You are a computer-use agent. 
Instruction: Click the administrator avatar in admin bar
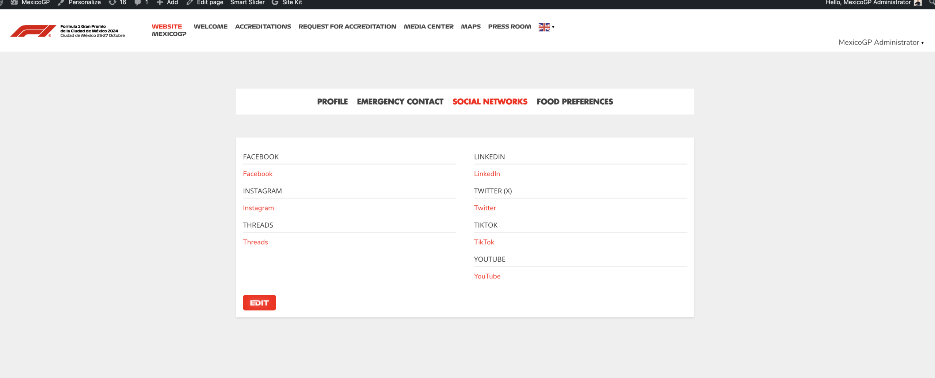[918, 3]
